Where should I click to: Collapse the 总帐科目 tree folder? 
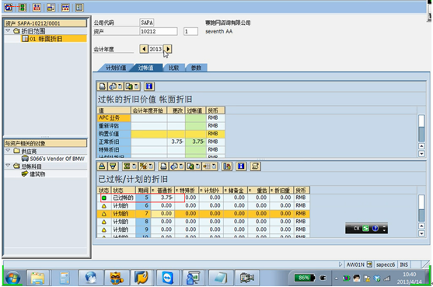coord(8,166)
